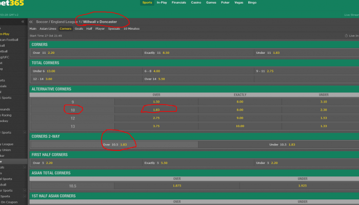
Task: Select Total Corners 9 - 11 at 2.75
Action: click(307, 71)
